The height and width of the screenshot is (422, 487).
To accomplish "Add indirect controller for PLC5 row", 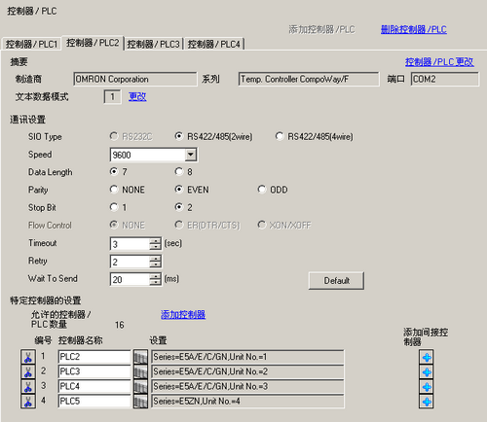I will tap(427, 402).
